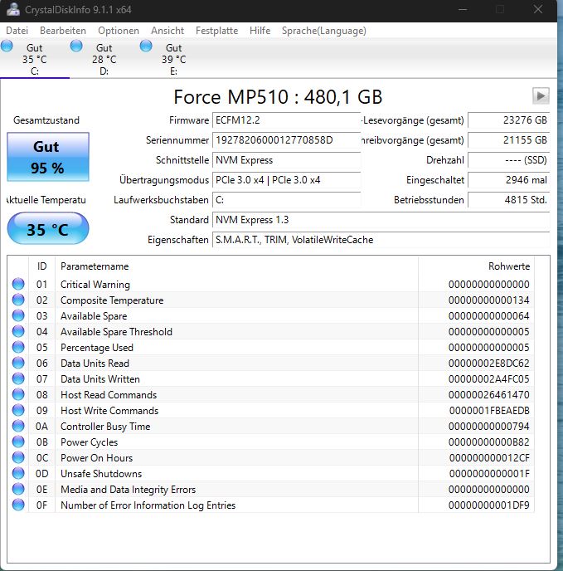Screen dimensions: 563x571
Task: Click the Firmware field ECFM12.2
Action: [286, 120]
